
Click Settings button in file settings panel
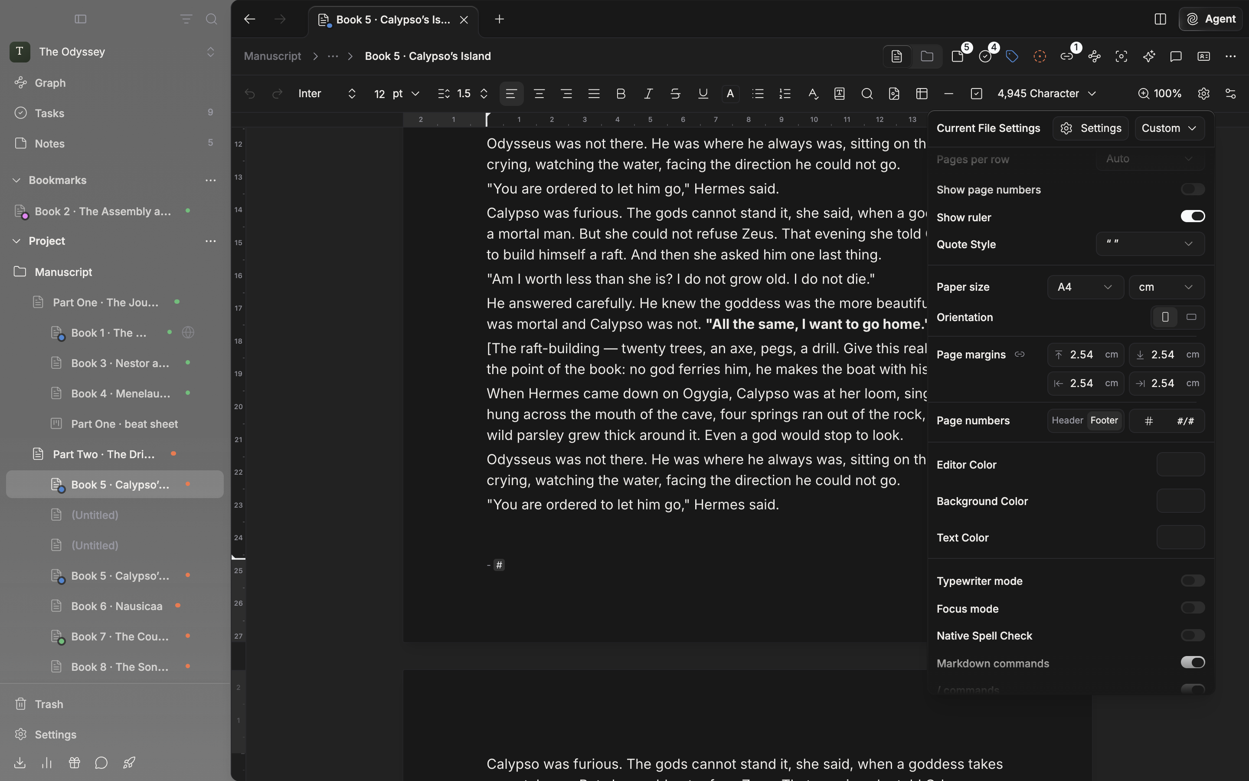(1091, 128)
